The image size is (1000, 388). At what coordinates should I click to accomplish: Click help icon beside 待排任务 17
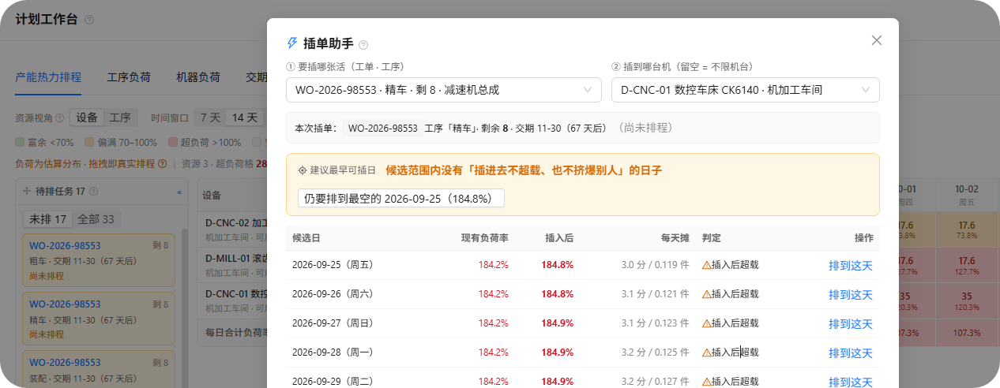pos(94,191)
